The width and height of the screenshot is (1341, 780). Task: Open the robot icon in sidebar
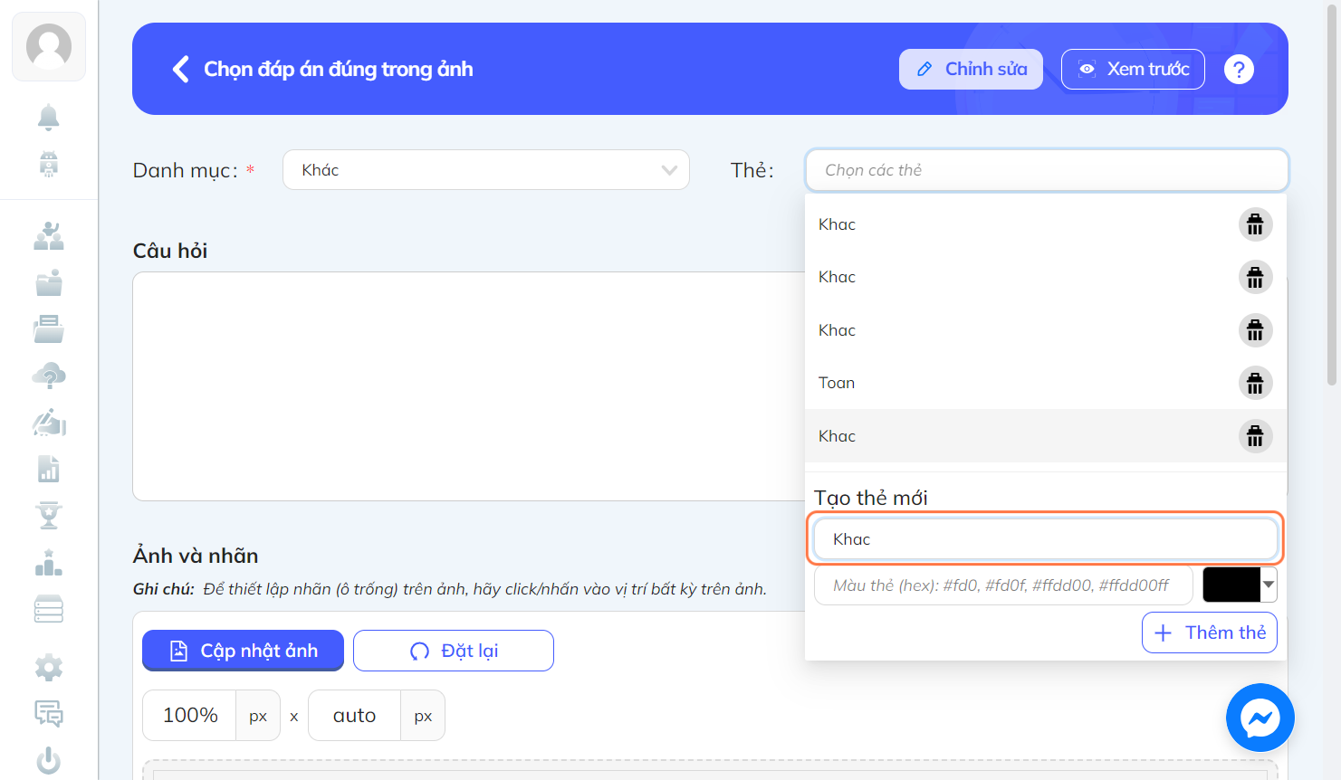pyautogui.click(x=49, y=164)
